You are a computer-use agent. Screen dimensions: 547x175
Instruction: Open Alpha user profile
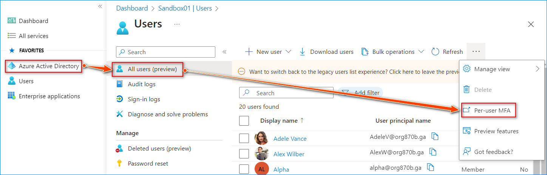click(281, 169)
